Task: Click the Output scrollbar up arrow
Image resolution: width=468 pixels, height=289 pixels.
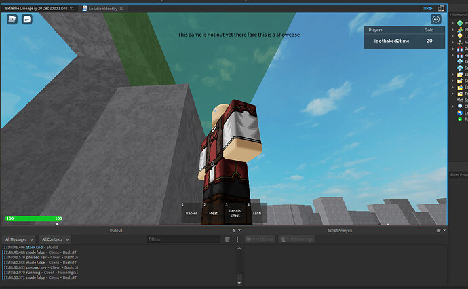Action: coord(239,248)
